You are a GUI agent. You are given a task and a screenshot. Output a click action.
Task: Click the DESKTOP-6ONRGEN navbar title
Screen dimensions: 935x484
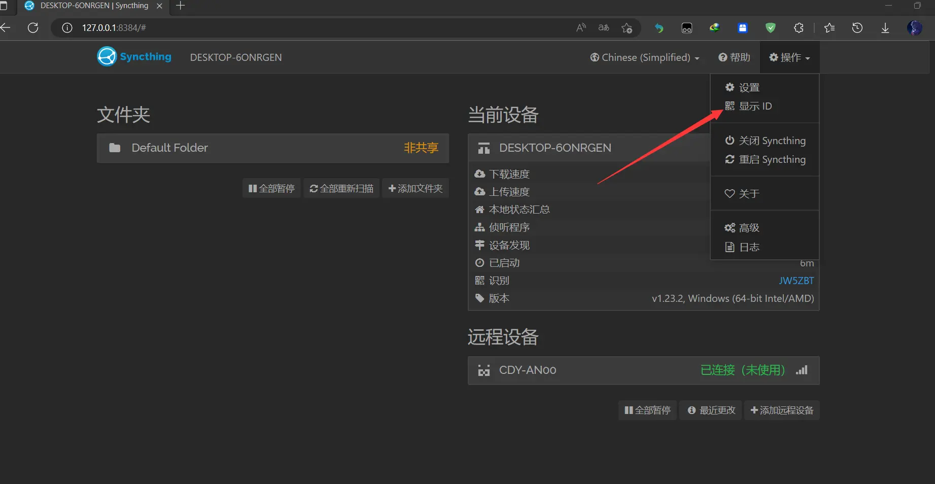(236, 57)
